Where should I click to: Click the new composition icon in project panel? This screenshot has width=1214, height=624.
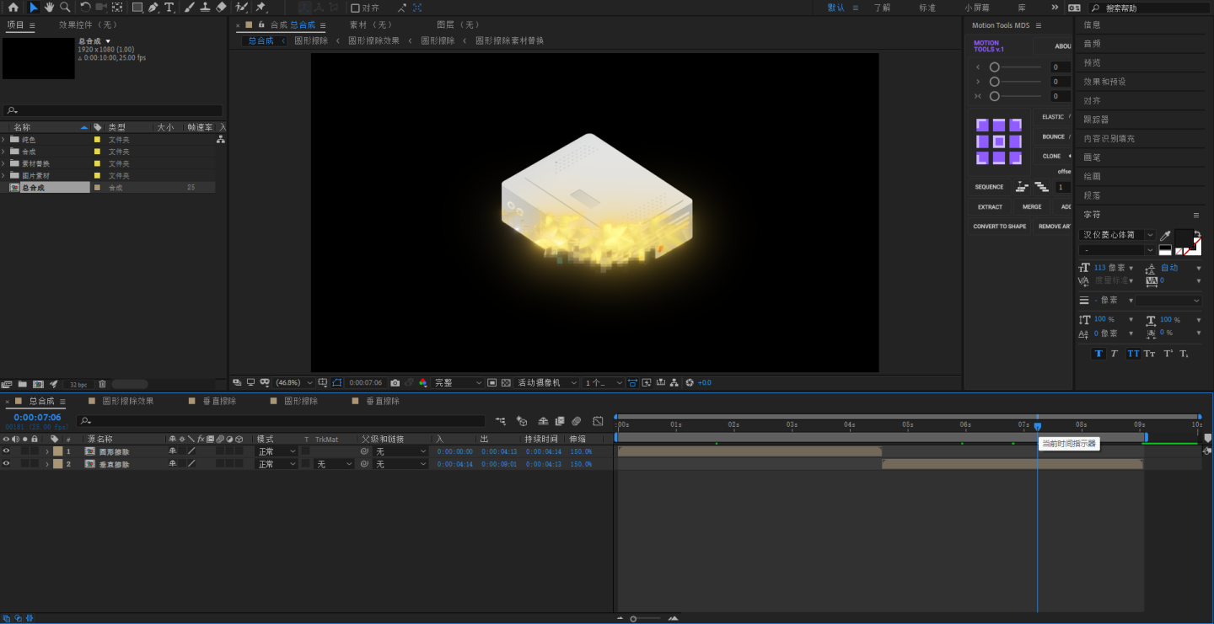(x=38, y=384)
